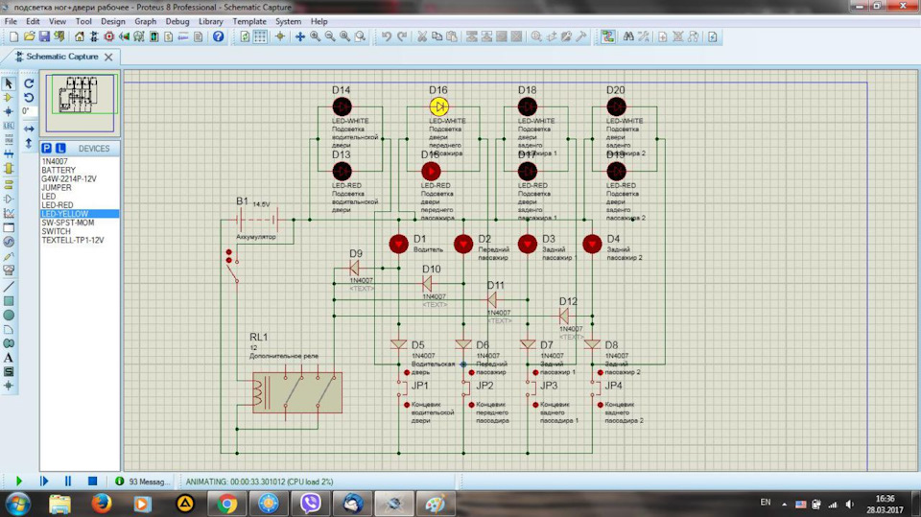Start simulation with the green play button
Image resolution: width=921 pixels, height=517 pixels.
point(19,482)
